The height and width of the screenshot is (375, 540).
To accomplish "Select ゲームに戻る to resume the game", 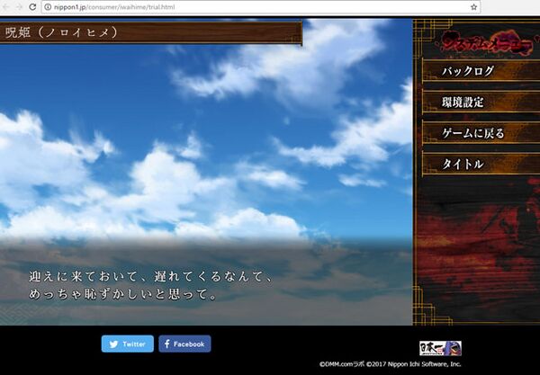I will click(481, 133).
